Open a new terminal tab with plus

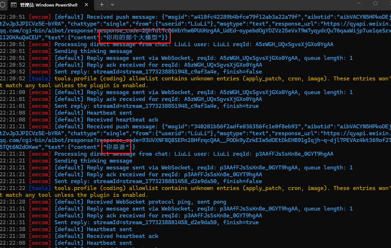(102, 4)
